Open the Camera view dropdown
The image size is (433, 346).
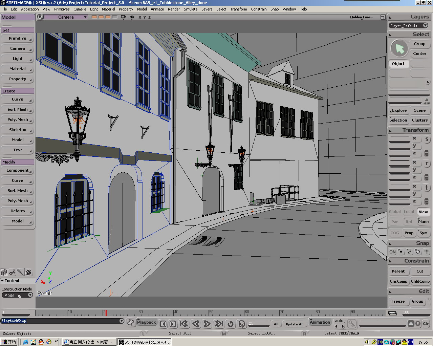66,17
